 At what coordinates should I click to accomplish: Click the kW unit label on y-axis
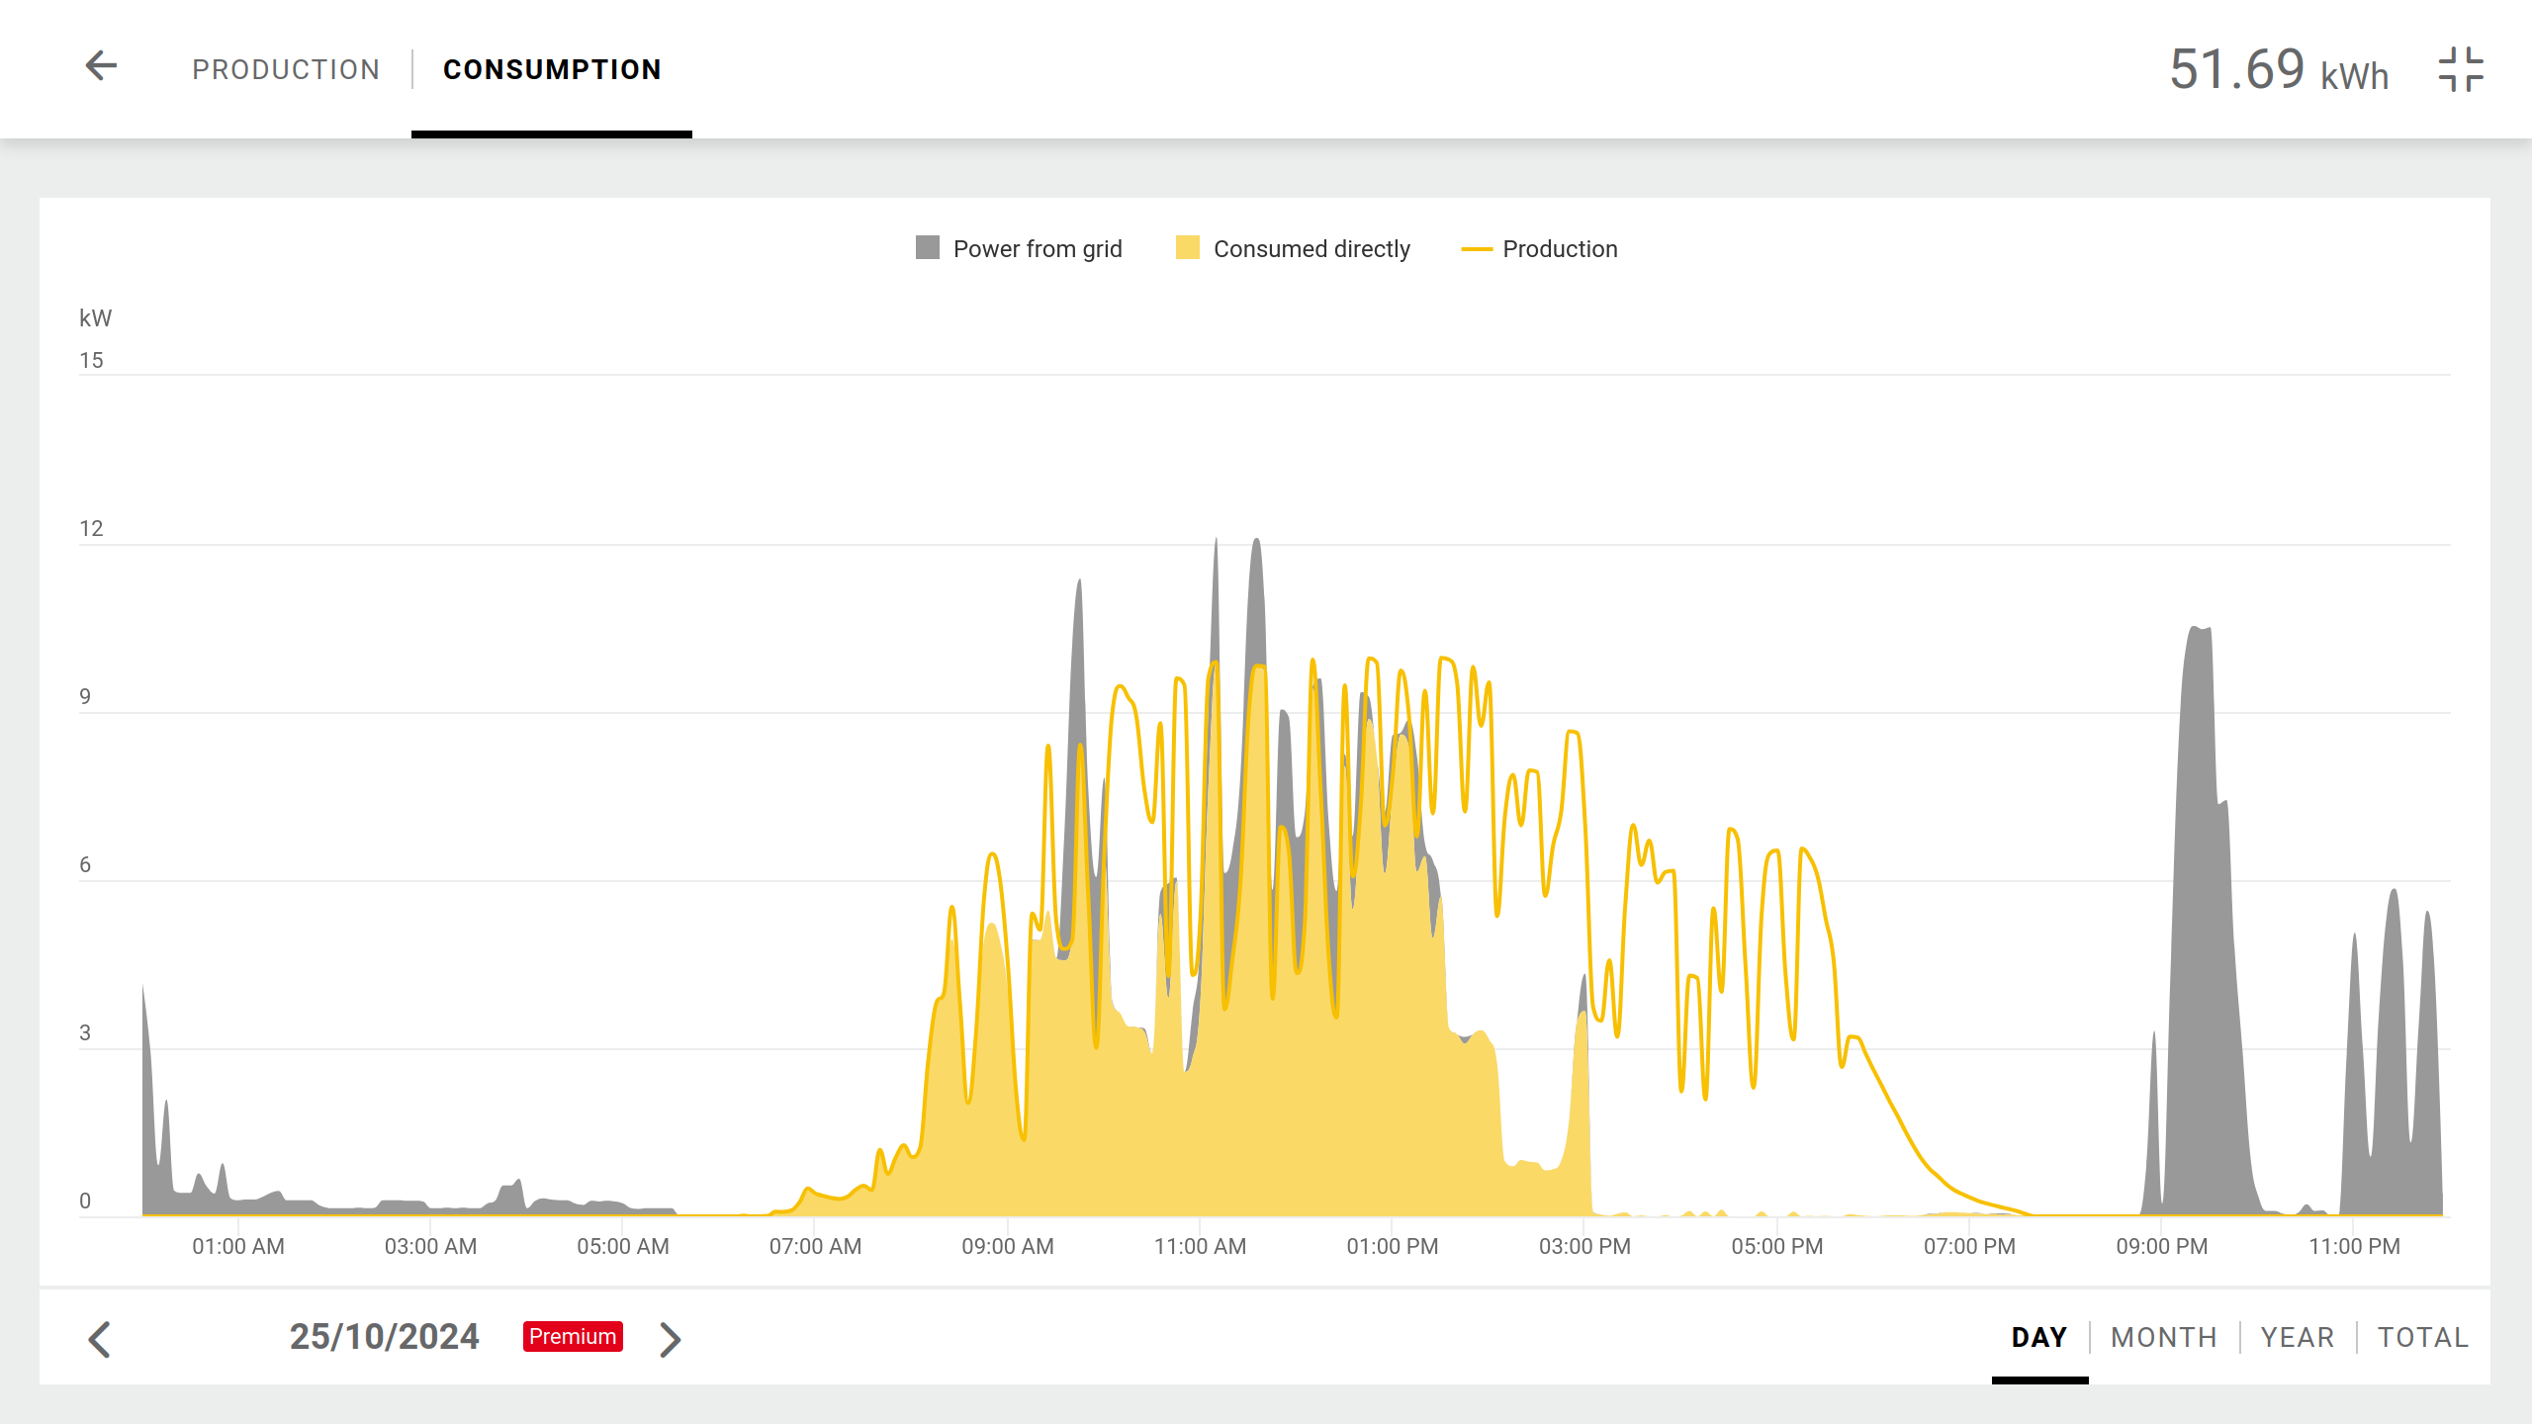[96, 318]
